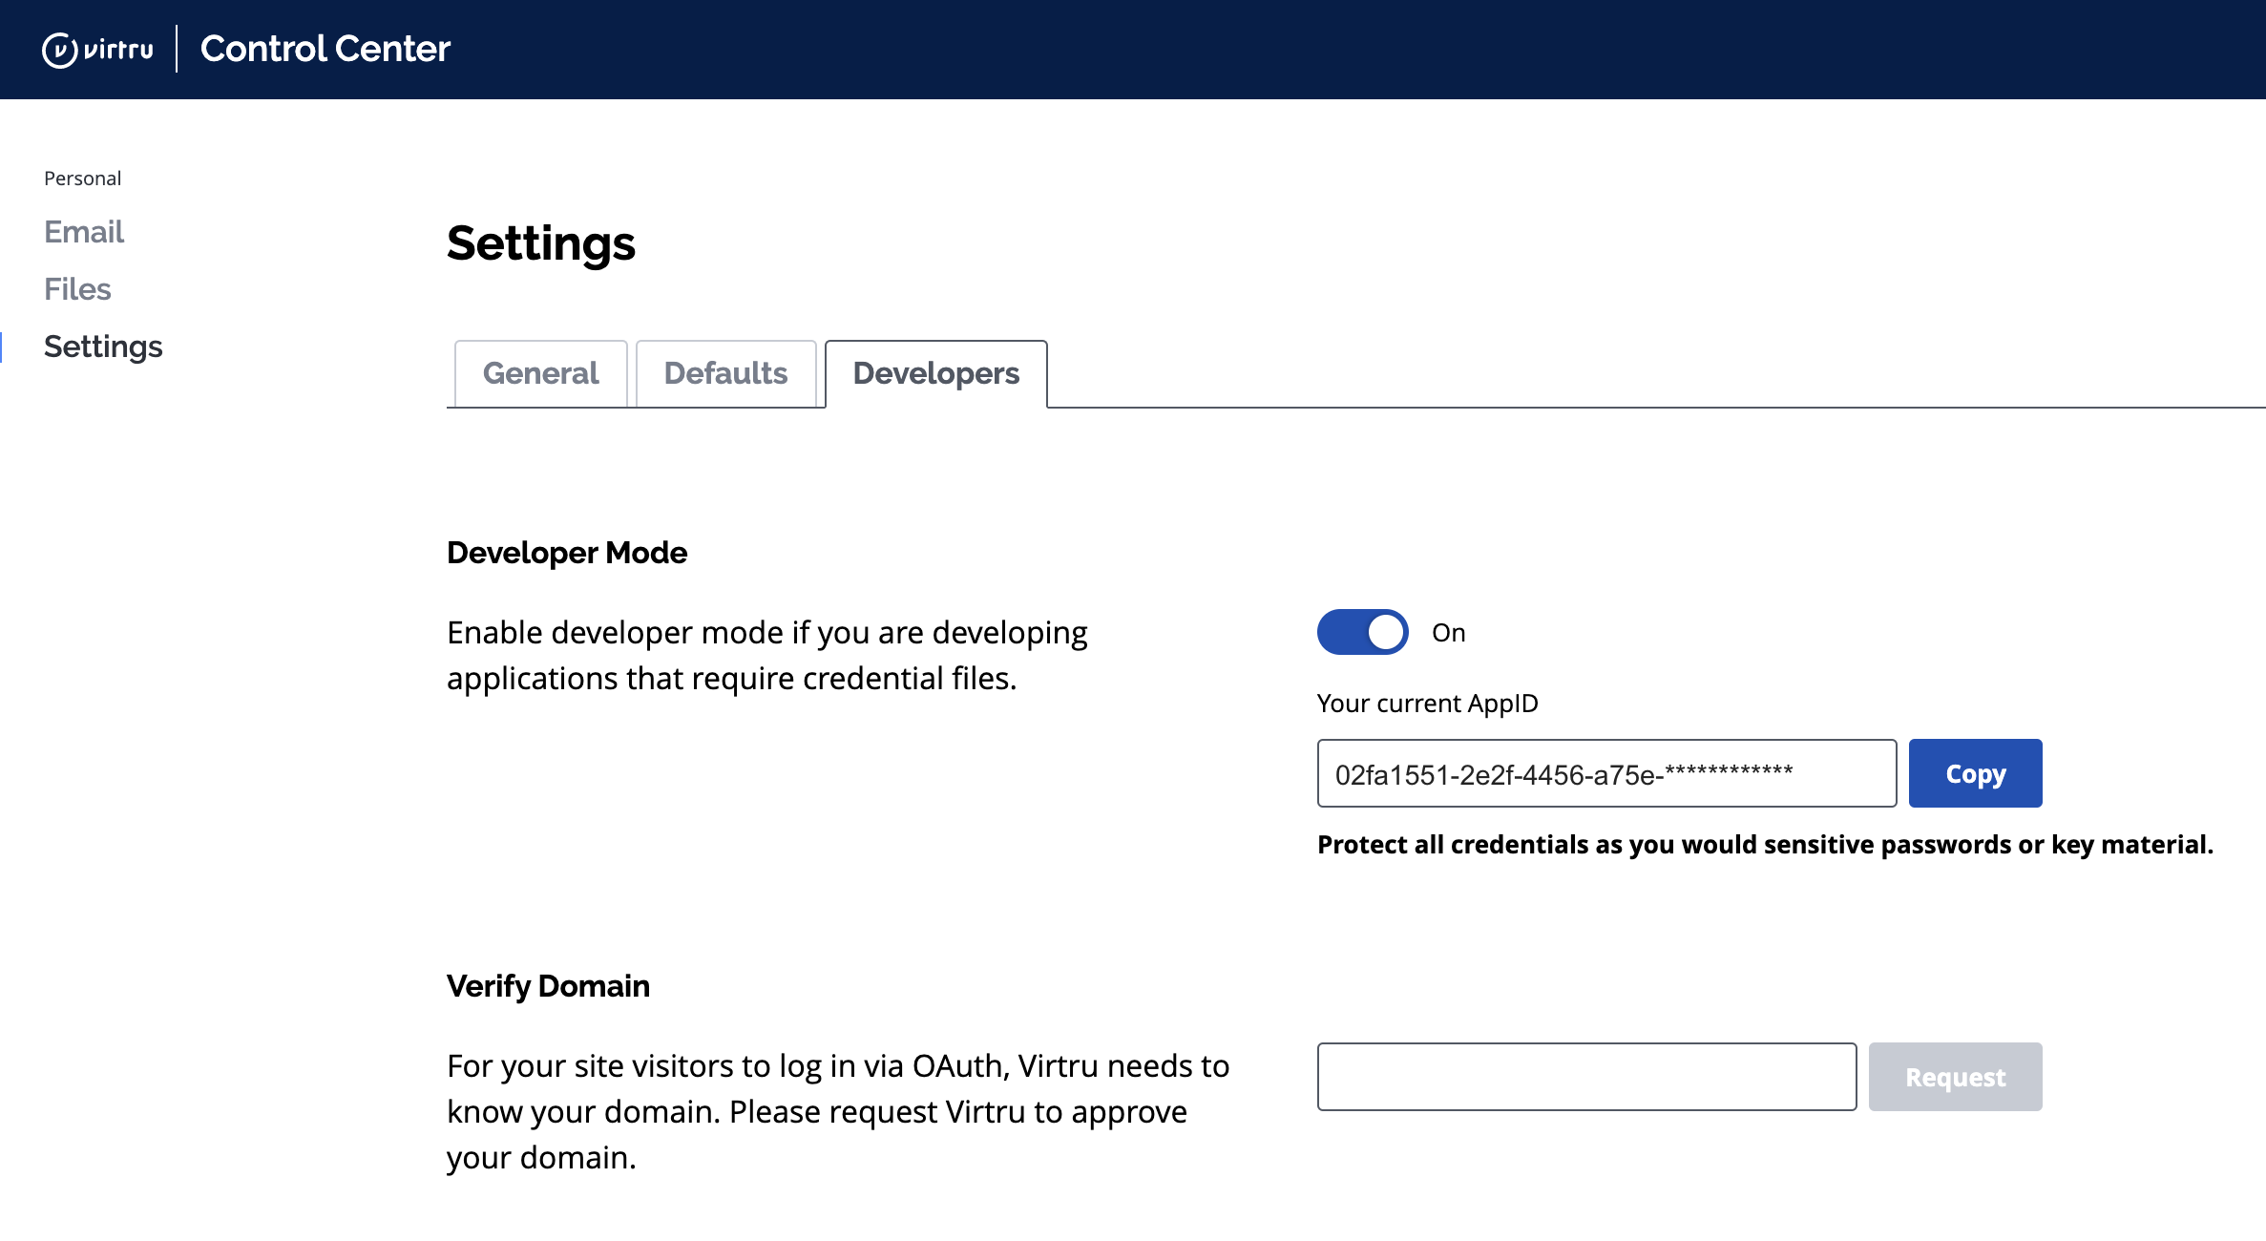Click the Settings page heading

540,243
